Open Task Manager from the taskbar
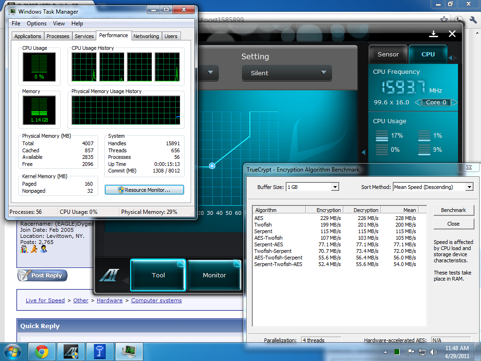Viewport: 481px width, 361px height. click(x=129, y=352)
